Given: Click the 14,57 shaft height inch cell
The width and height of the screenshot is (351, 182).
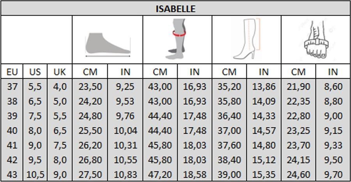Looking at the screenshot, I should coord(264,131).
